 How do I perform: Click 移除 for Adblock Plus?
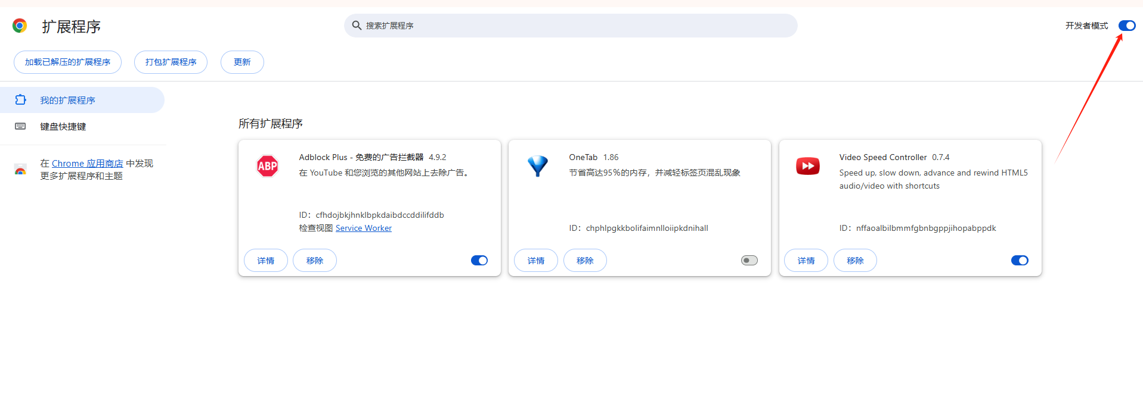point(315,261)
